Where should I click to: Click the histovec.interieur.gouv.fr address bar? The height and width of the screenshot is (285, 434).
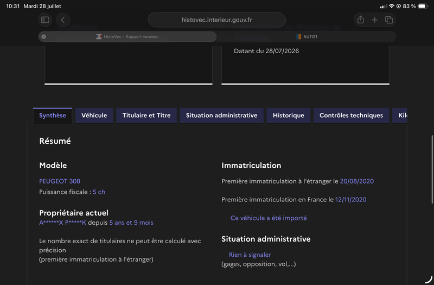coord(216,20)
